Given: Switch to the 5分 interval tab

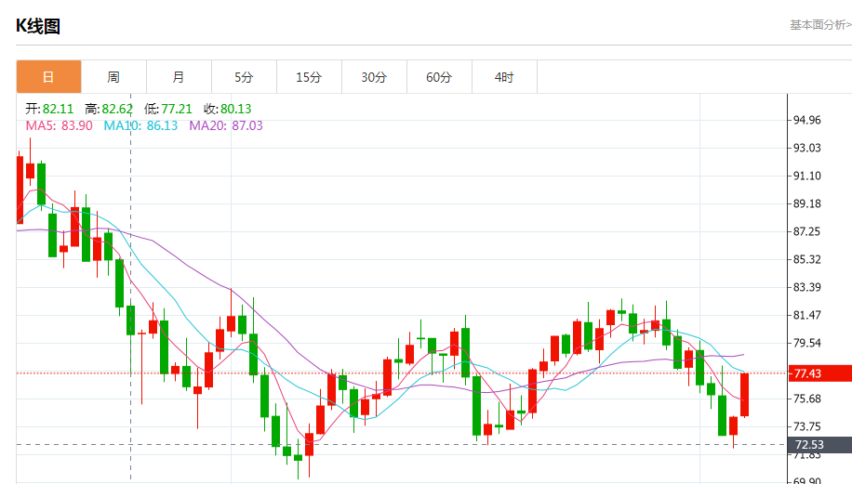Looking at the screenshot, I should coord(244,77).
